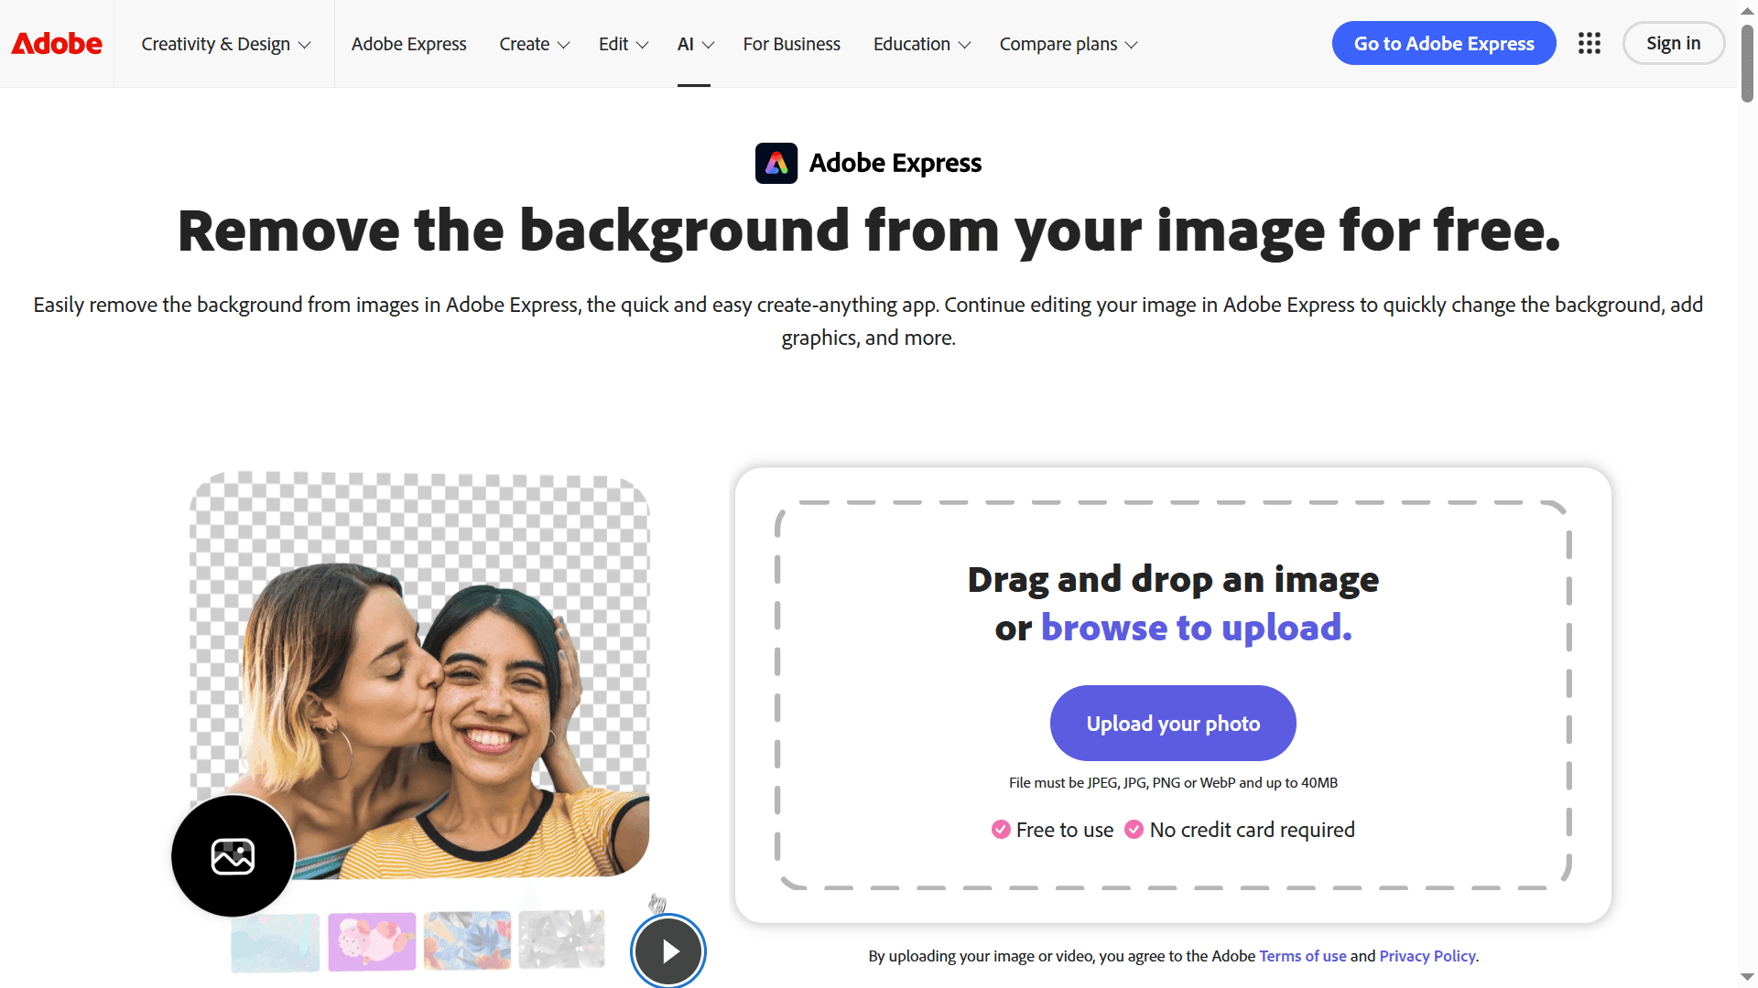Viewport: 1758px width, 988px height.
Task: Expand the Creativity & Design dropdown
Action: [x=225, y=43]
